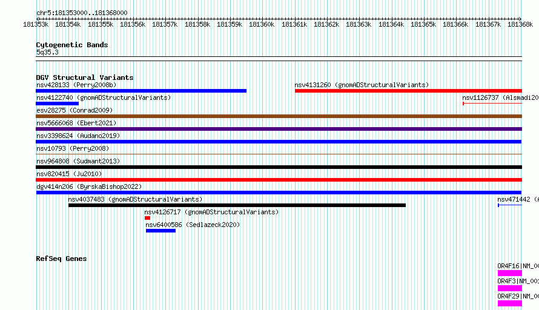The width and height of the screenshot is (539, 310).
Task: Click the Cytogenetic Bands track heading
Action: [x=72, y=45]
